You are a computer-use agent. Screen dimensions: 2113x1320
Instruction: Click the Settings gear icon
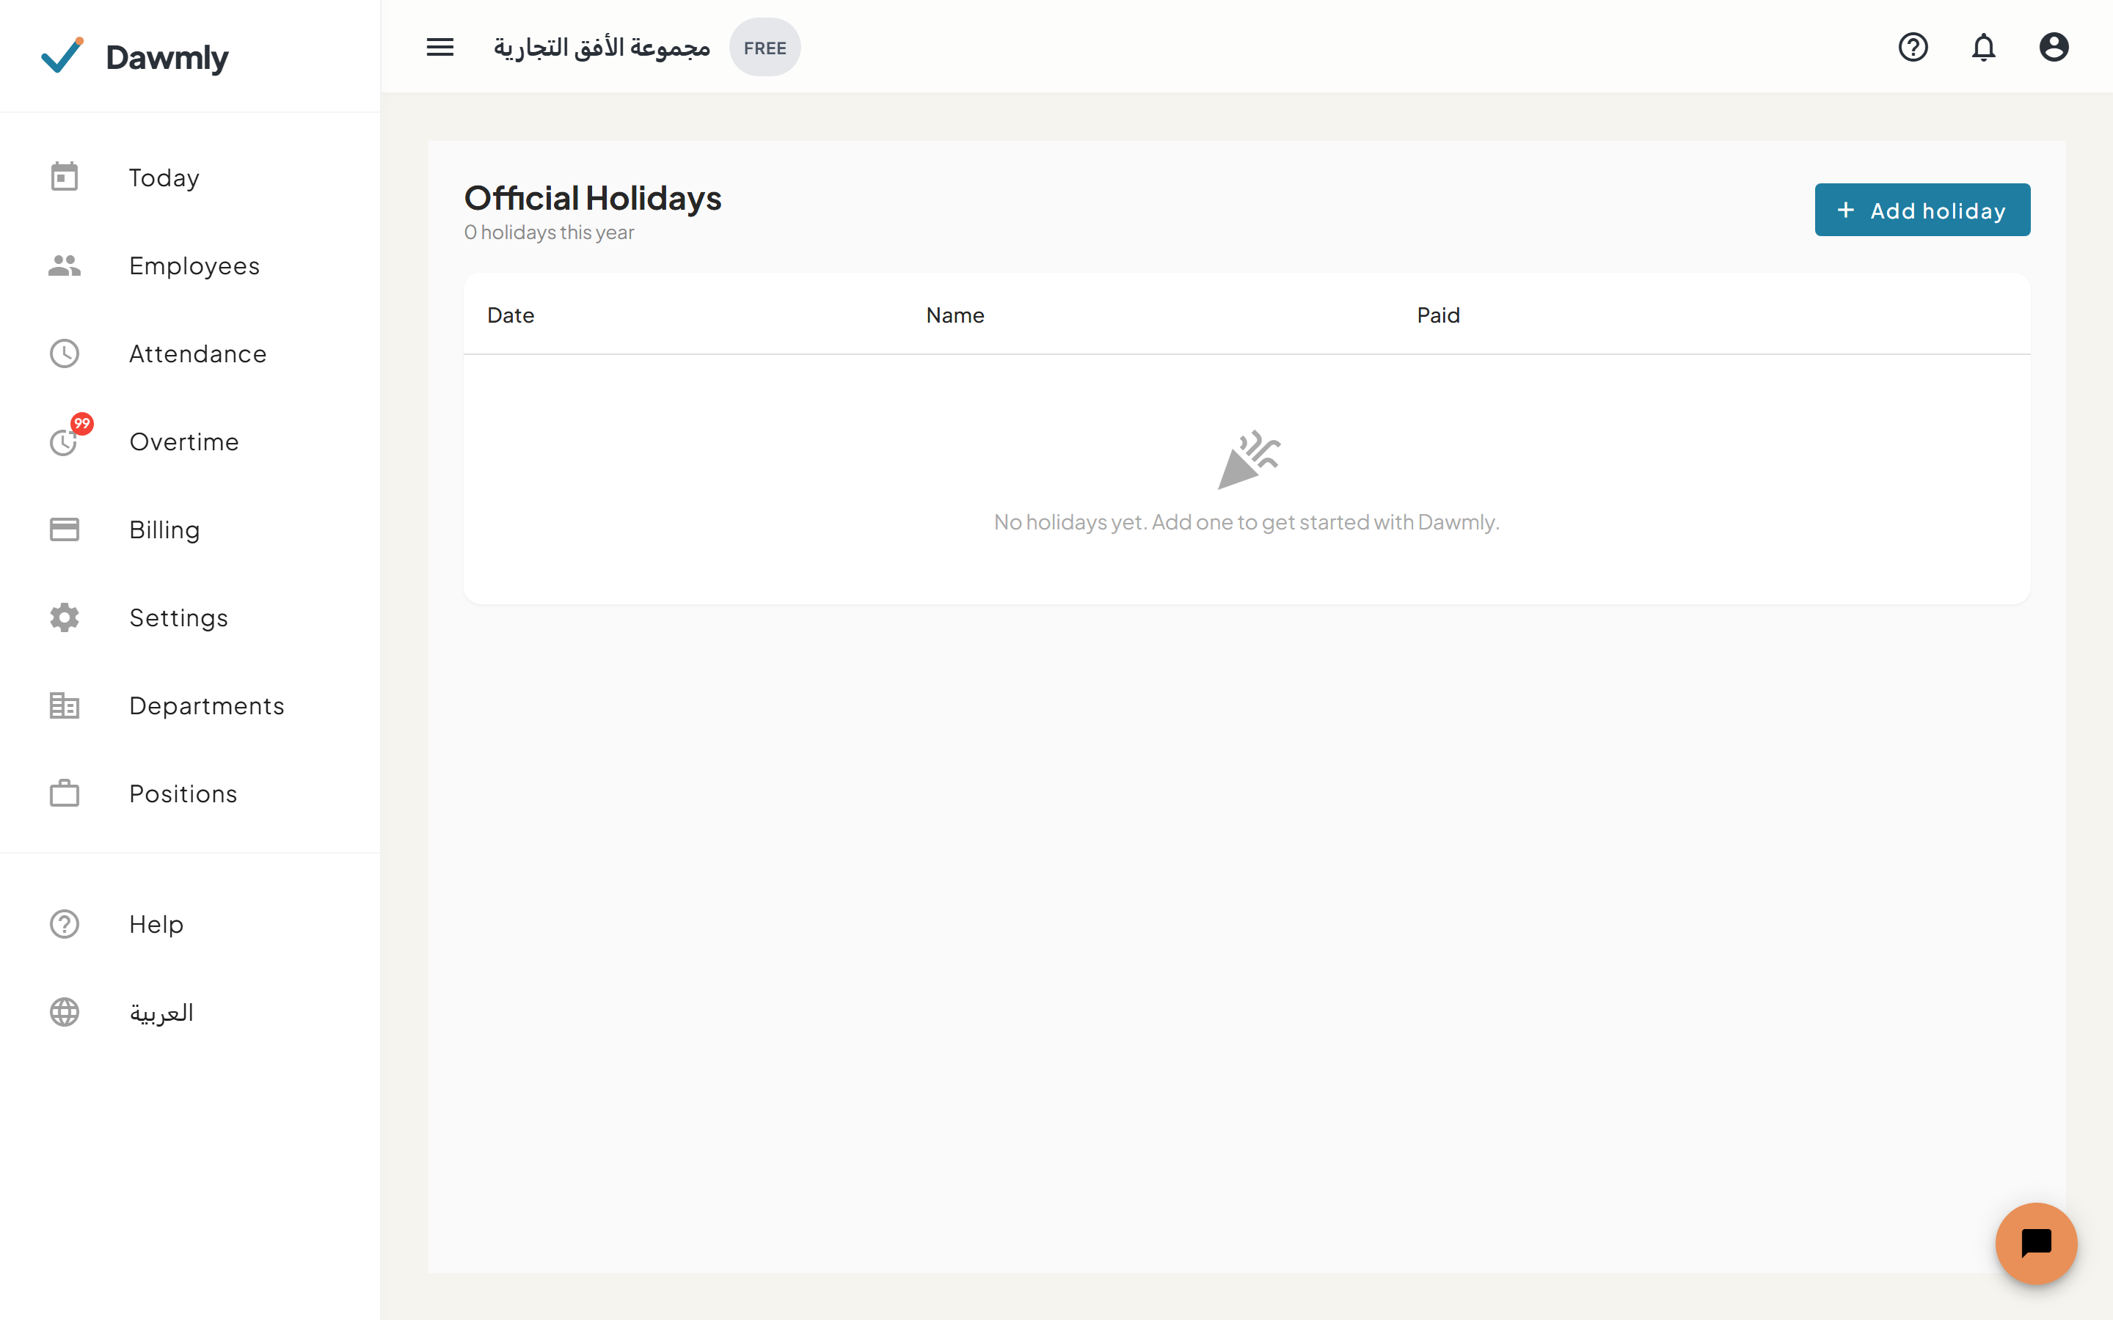tap(65, 617)
